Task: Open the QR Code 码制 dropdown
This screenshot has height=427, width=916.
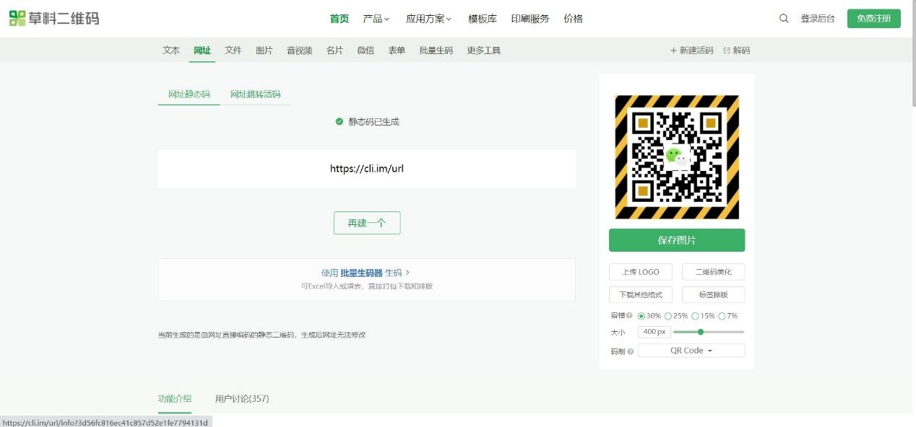Action: pyautogui.click(x=691, y=351)
